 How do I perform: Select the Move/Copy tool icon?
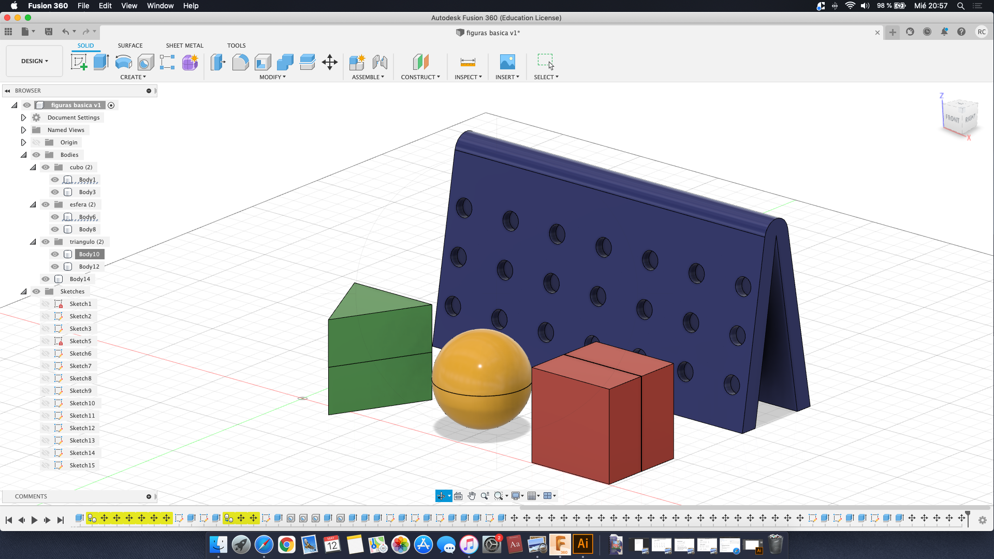point(330,62)
